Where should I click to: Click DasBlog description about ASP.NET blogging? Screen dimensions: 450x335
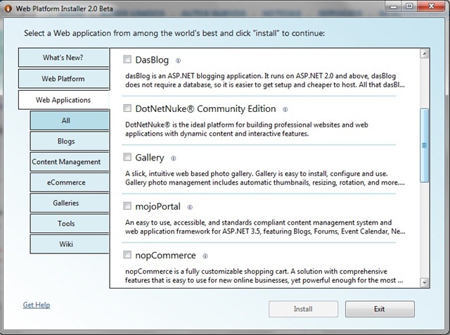[x=265, y=80]
